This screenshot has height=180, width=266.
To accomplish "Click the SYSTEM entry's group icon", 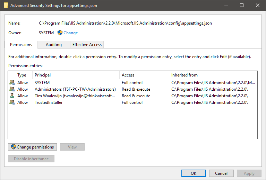I will click(x=12, y=83).
